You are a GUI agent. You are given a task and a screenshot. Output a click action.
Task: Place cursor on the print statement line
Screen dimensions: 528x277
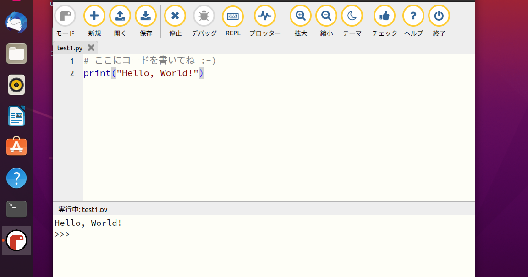(142, 73)
